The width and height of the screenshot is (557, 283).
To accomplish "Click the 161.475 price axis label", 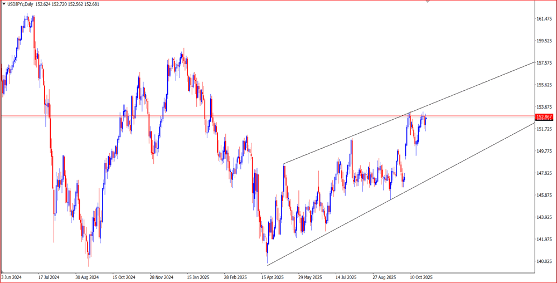I will pyautogui.click(x=544, y=19).
